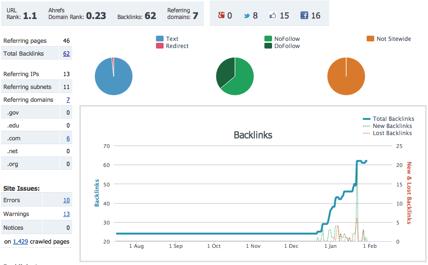Click the dark green DoFollow legend swatch
428x265 pixels.
[x=268, y=46]
